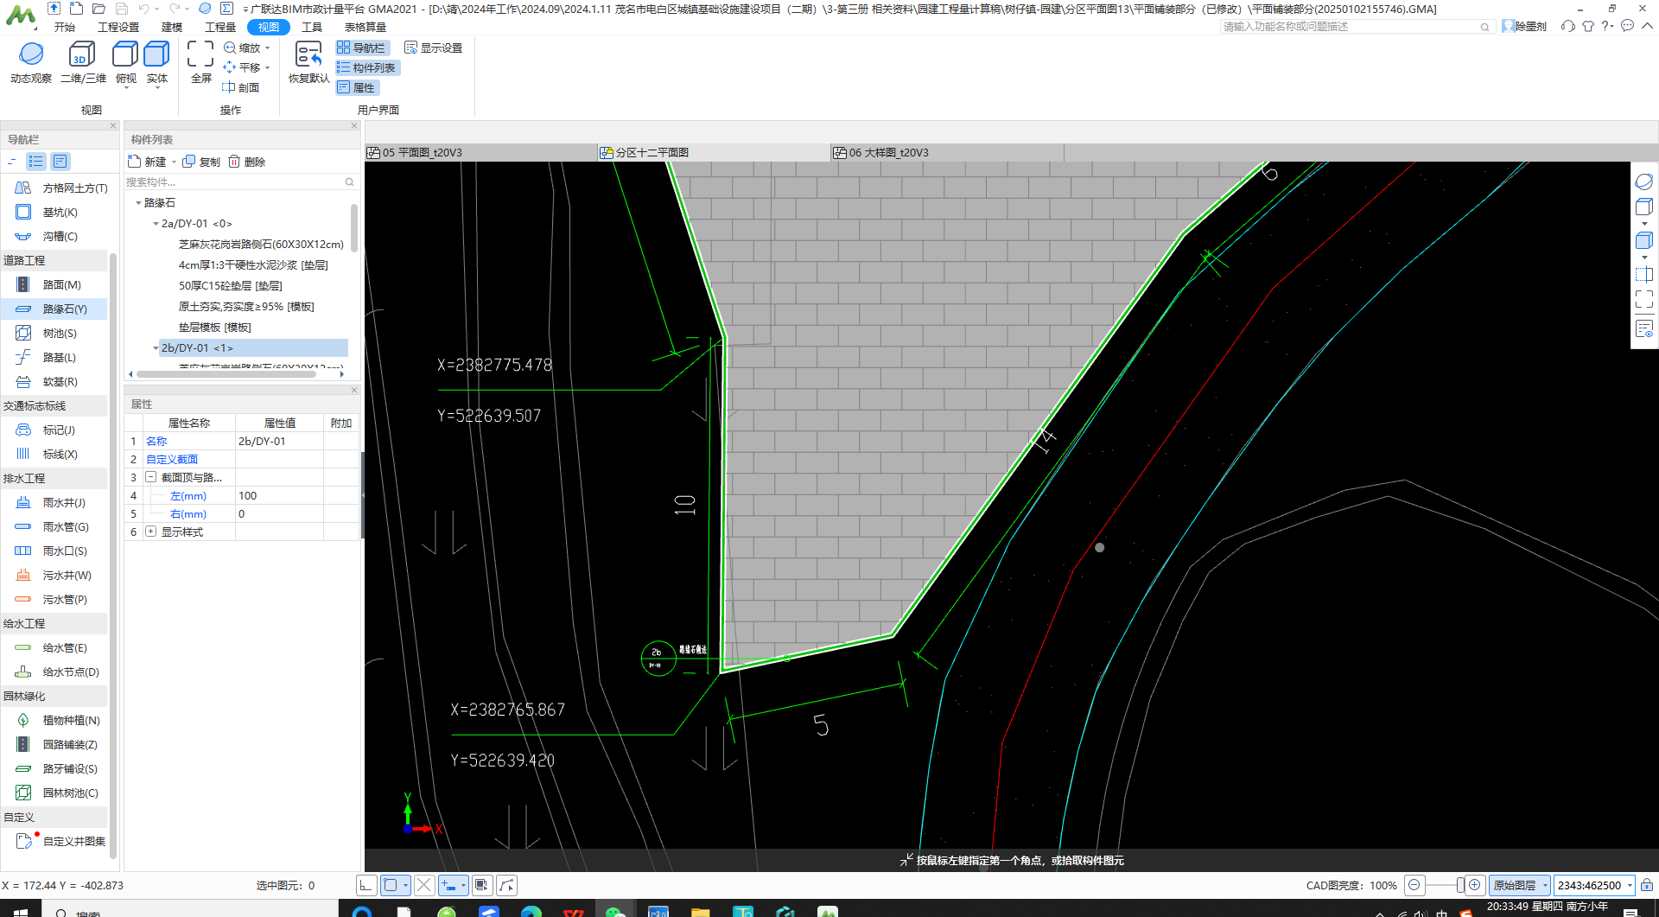Click the right-side orbit view icon in canvas
The width and height of the screenshot is (1659, 917).
tap(1644, 181)
